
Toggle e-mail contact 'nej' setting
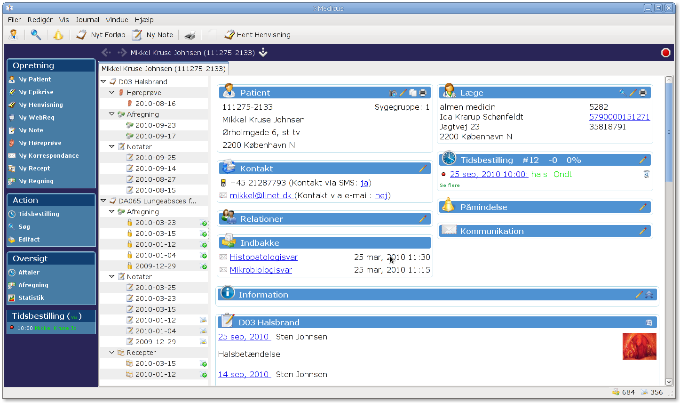pyautogui.click(x=381, y=195)
